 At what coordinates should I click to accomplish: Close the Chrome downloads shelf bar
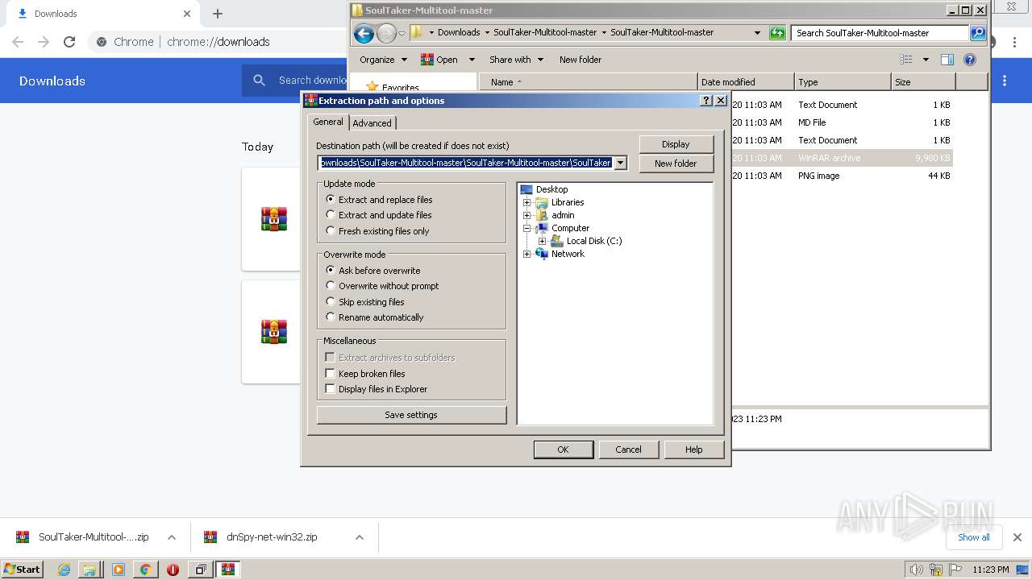[1017, 537]
